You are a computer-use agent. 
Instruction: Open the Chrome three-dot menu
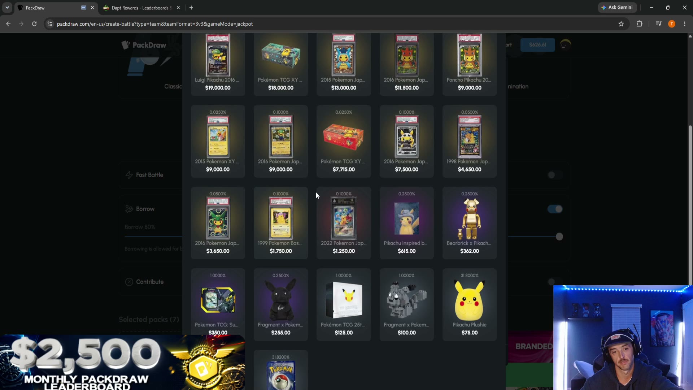pos(685,24)
